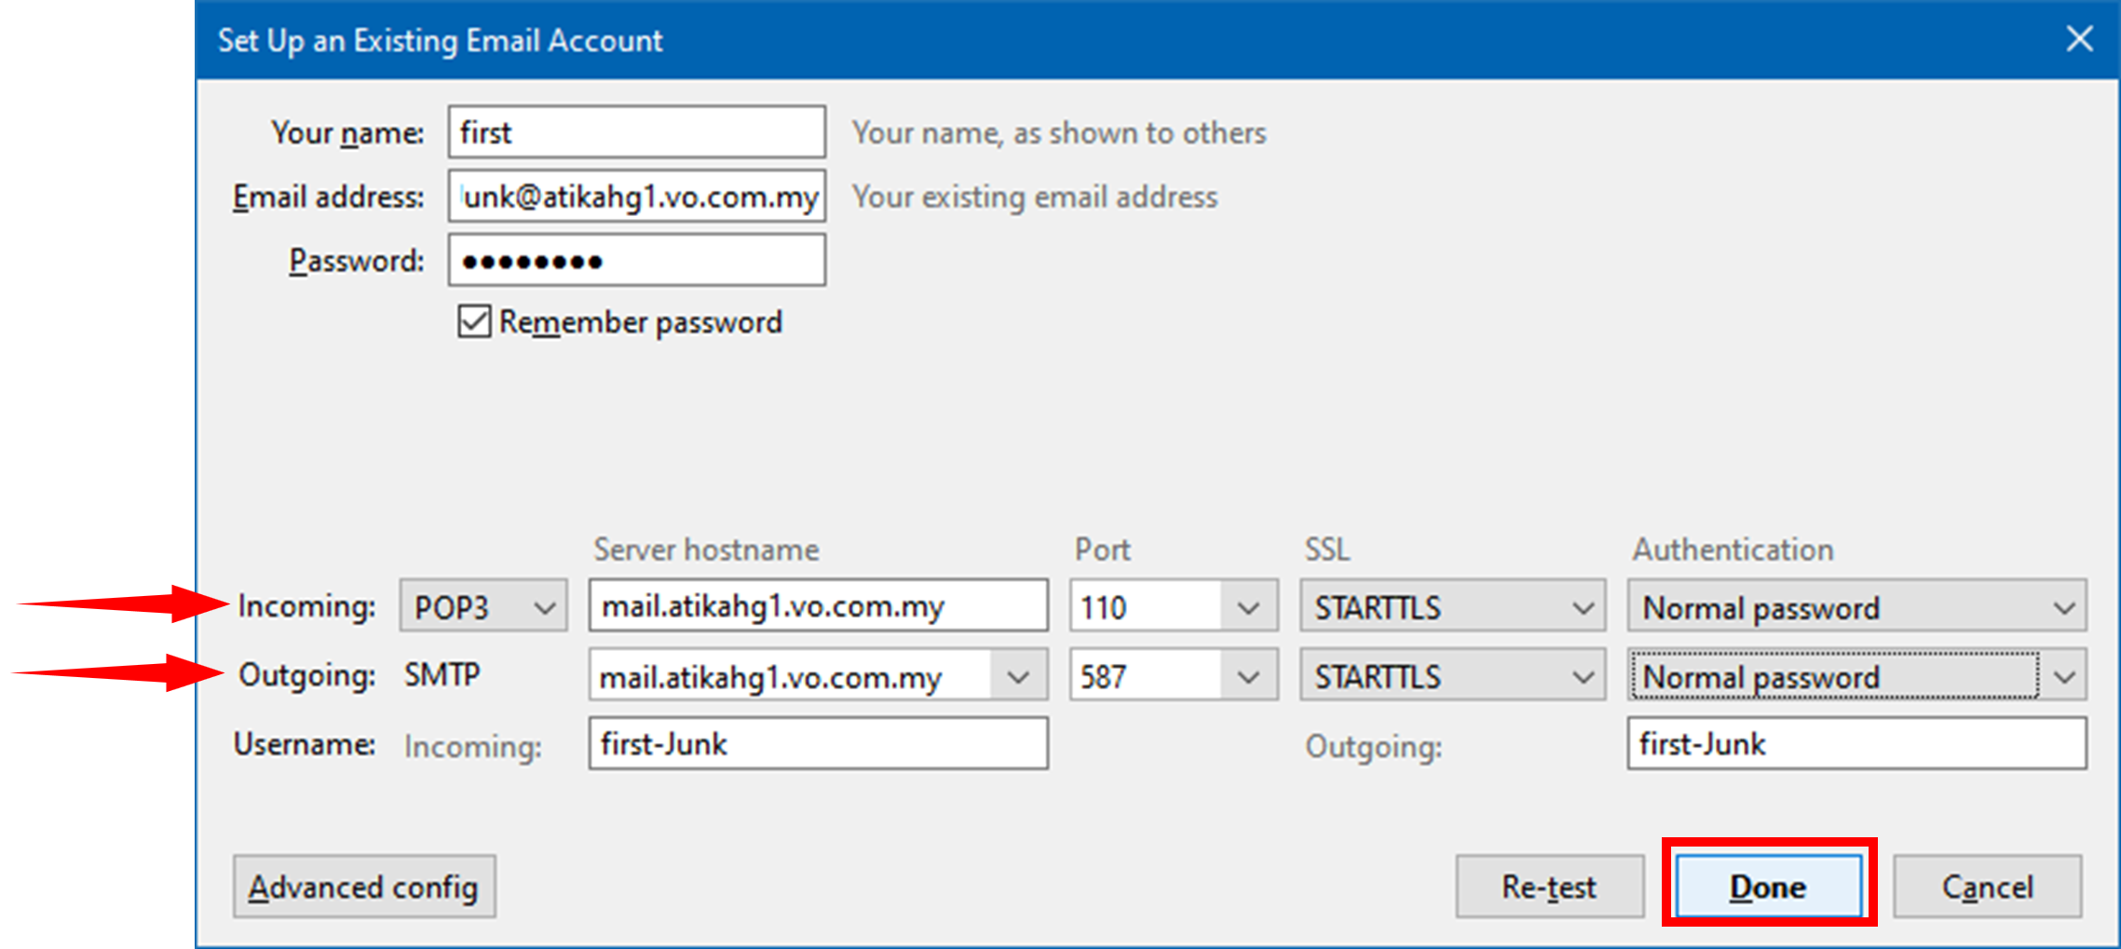The image size is (2121, 949).
Task: Focus the Email address input field
Action: point(636,197)
